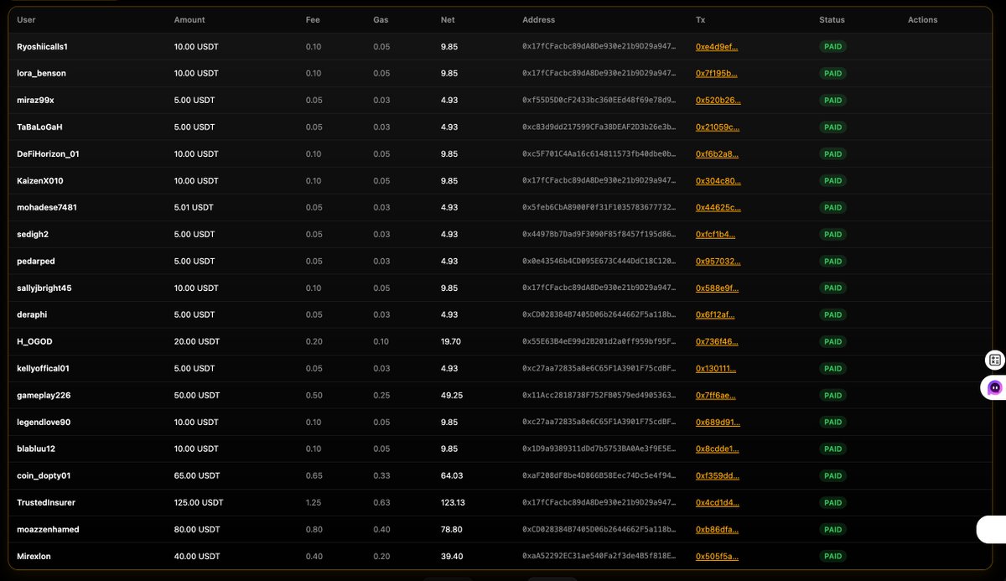The width and height of the screenshot is (1006, 581).
Task: Click username TaBaLoGaH
Action: coord(39,127)
